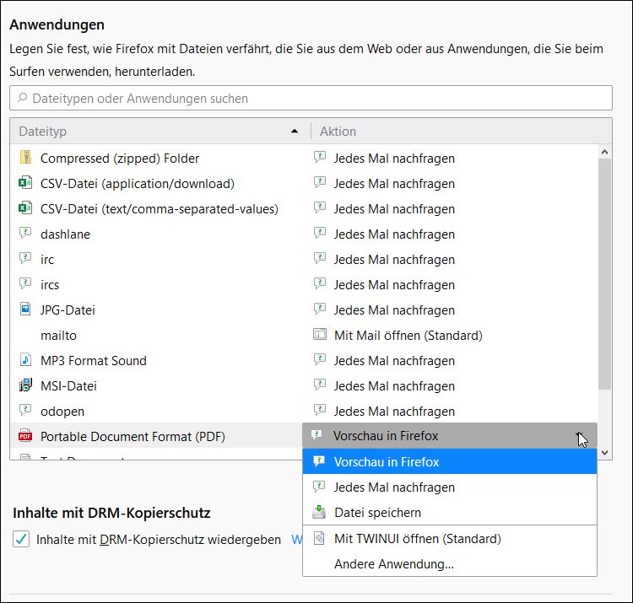This screenshot has height=603, width=633.
Task: Click the ask icon in the Compressed Folder action
Action: pyautogui.click(x=320, y=158)
